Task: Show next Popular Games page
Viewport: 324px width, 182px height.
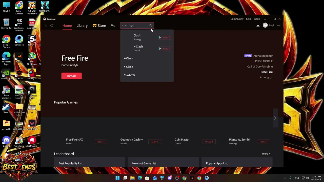Action: point(275,118)
